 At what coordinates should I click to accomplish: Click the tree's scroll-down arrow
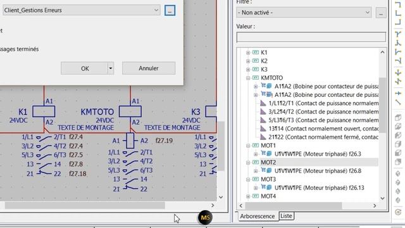(382, 198)
